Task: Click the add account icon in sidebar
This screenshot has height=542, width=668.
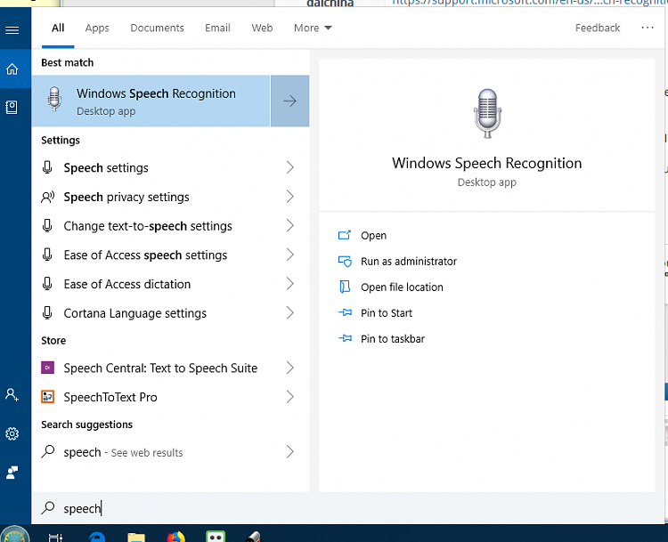Action: pos(12,394)
